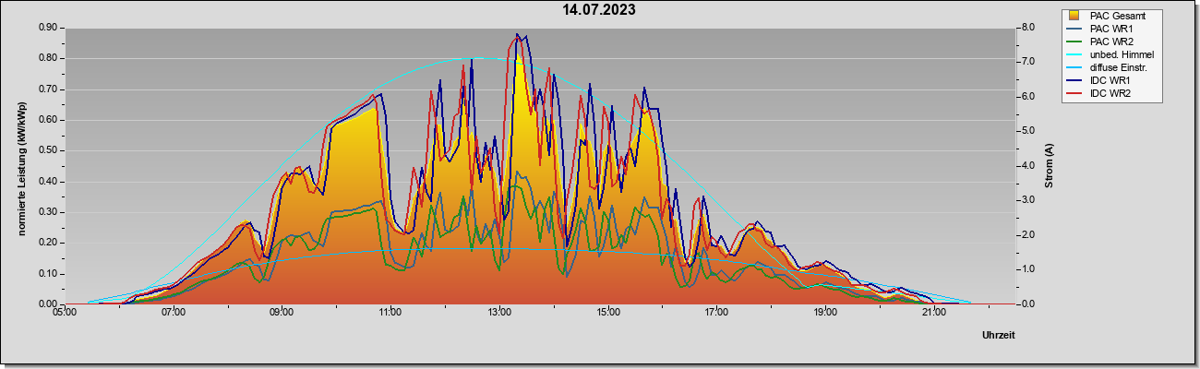Click the 09:00 time axis tick label
Screen dimensions: 1200x369
click(282, 313)
